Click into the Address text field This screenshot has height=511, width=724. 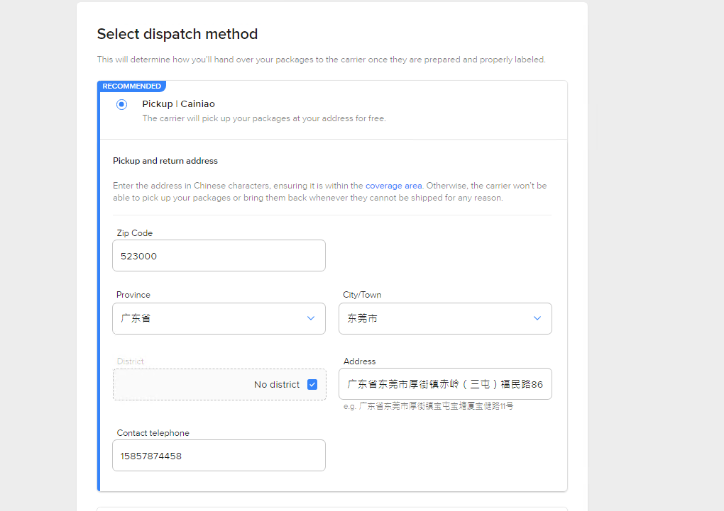pyautogui.click(x=445, y=384)
